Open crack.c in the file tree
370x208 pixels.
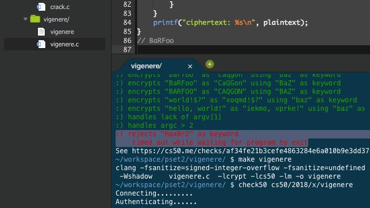(59, 7)
